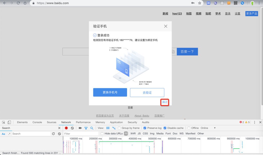
Task: Go back with the browser back arrow
Action: (5, 3)
